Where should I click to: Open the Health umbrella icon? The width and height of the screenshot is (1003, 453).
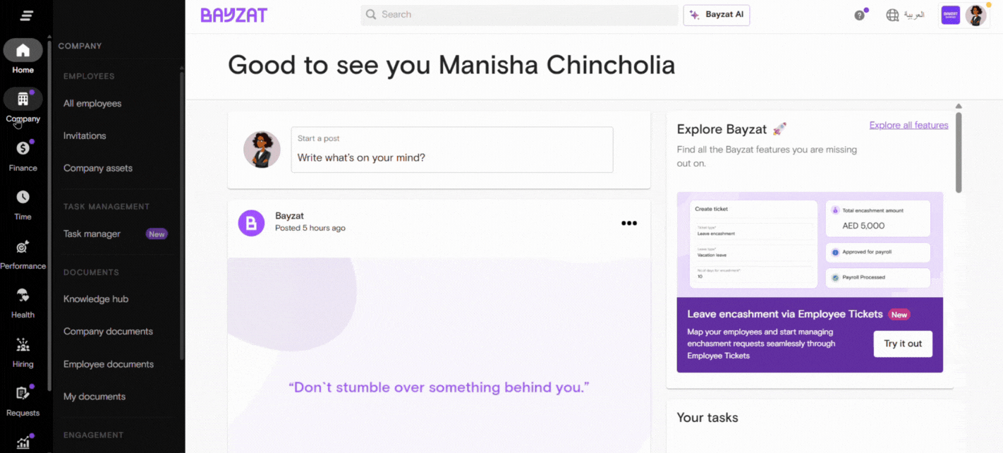click(23, 295)
